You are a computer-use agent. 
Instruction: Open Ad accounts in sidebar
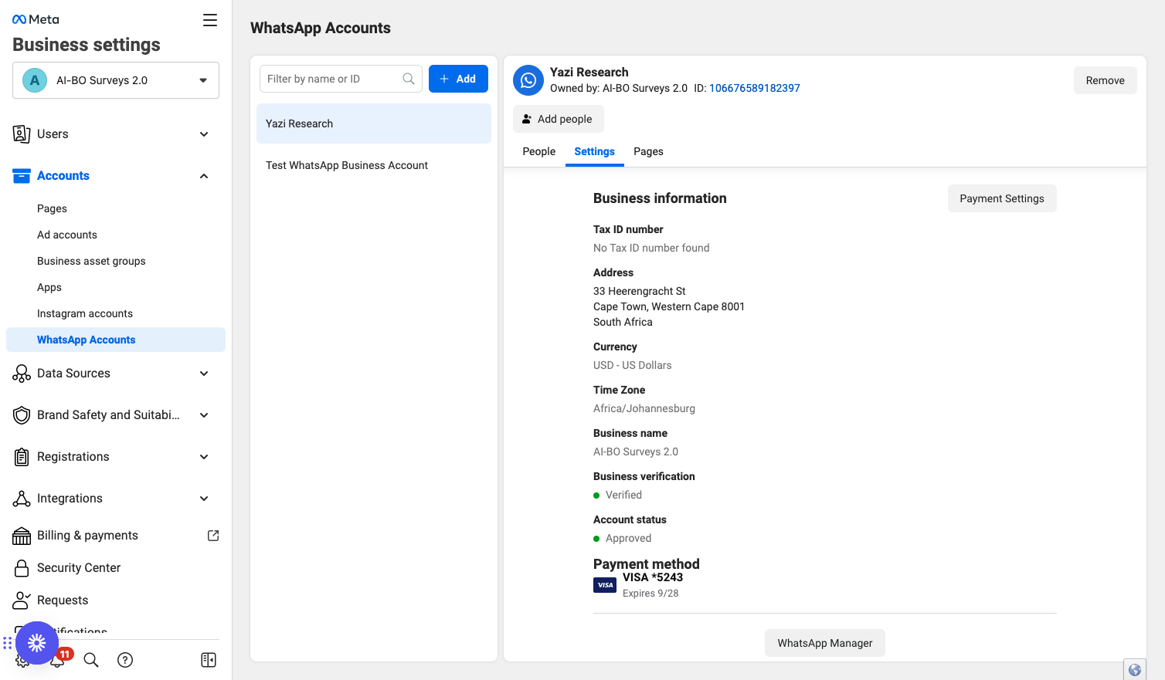pyautogui.click(x=67, y=235)
